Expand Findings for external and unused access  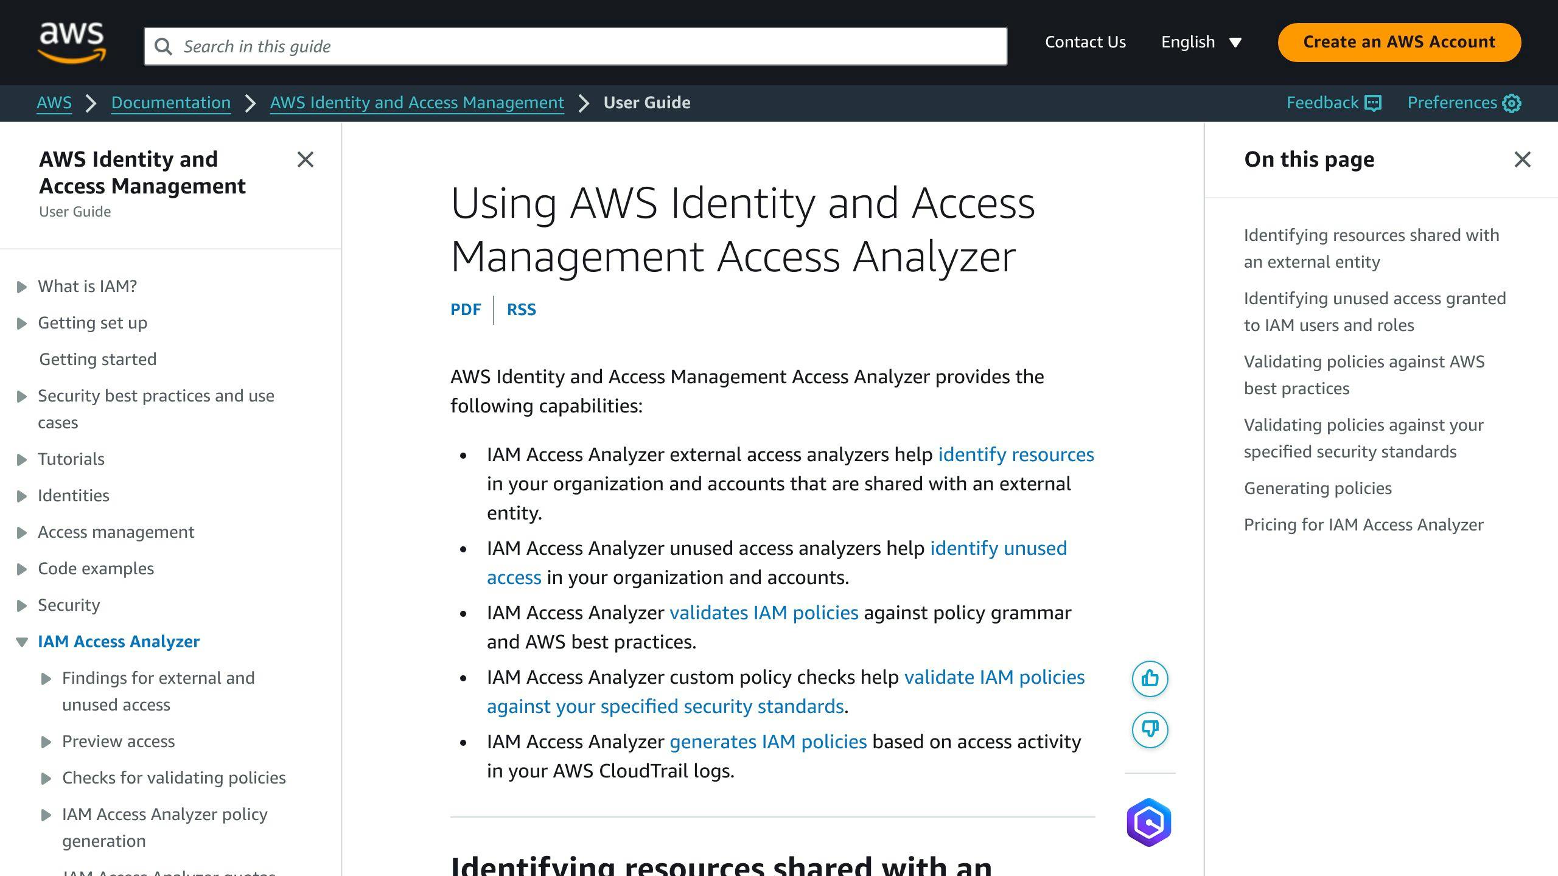(x=46, y=678)
